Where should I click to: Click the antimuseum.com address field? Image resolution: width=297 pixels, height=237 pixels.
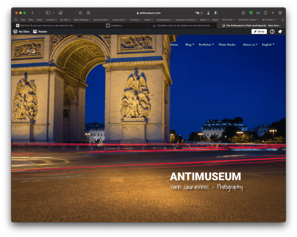pyautogui.click(x=148, y=13)
